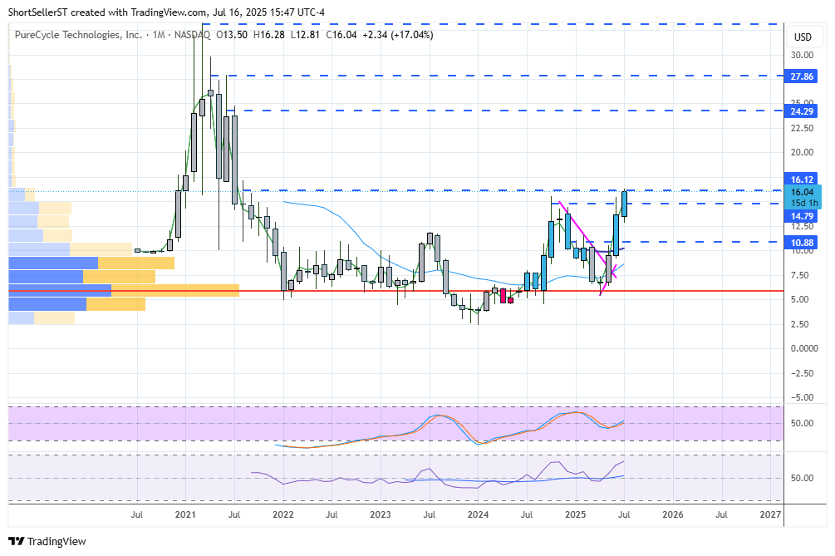Click the 14.79 blue price label
This screenshot has height=556, width=835.
pyautogui.click(x=802, y=216)
